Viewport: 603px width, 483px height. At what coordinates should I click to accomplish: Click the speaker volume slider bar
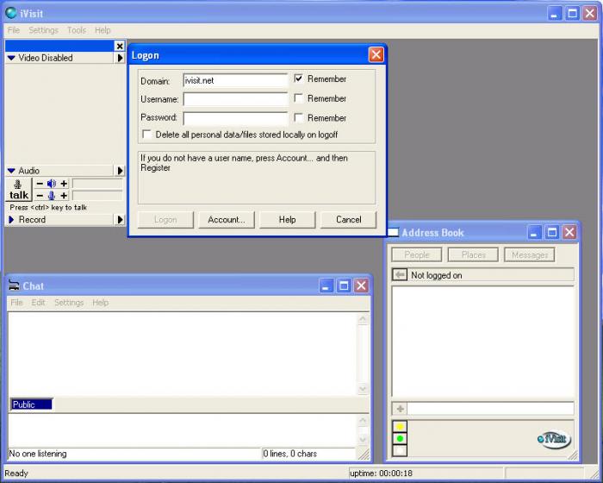[x=97, y=184]
